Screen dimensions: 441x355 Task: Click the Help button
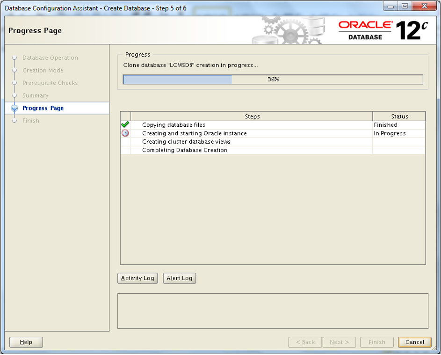(x=26, y=342)
